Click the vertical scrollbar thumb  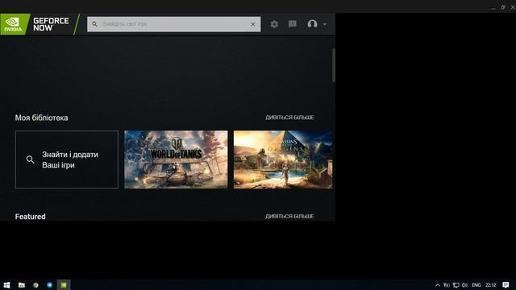point(333,65)
